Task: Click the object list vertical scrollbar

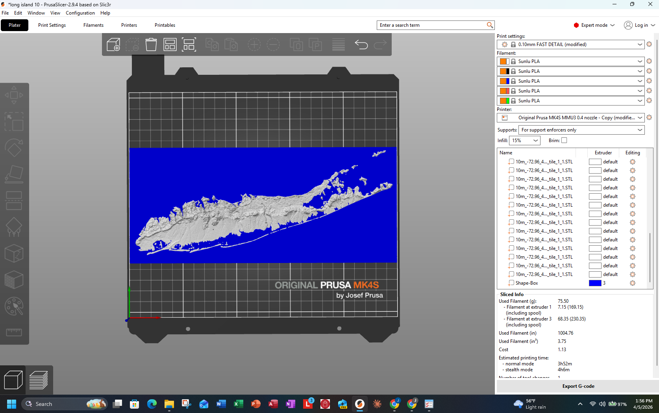Action: click(650, 257)
